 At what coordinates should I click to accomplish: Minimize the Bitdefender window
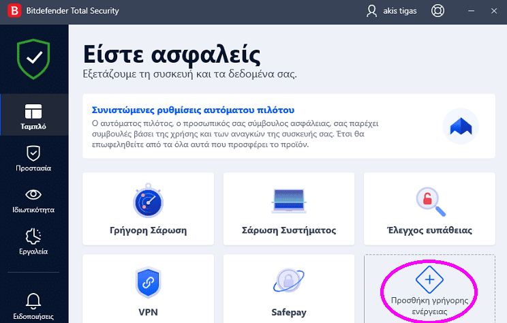pos(471,11)
